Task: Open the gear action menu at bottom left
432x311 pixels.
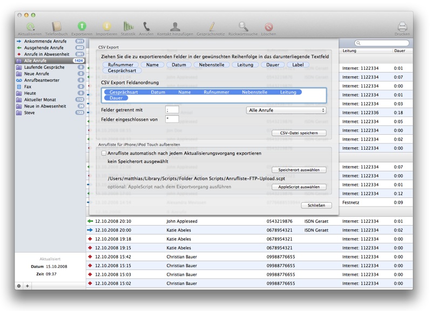Action: tap(19, 286)
